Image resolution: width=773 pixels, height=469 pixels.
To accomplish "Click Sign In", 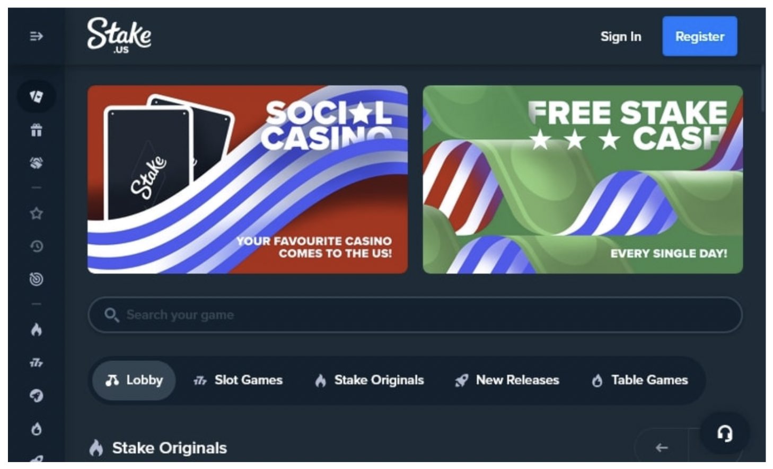I will pos(620,37).
